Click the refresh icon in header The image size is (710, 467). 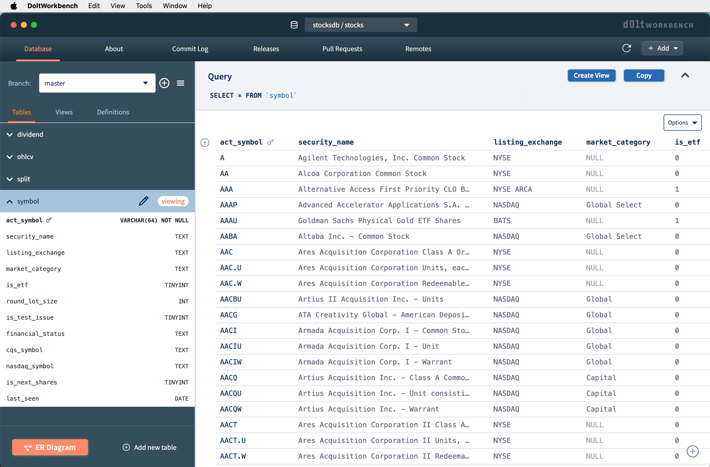[x=626, y=48]
